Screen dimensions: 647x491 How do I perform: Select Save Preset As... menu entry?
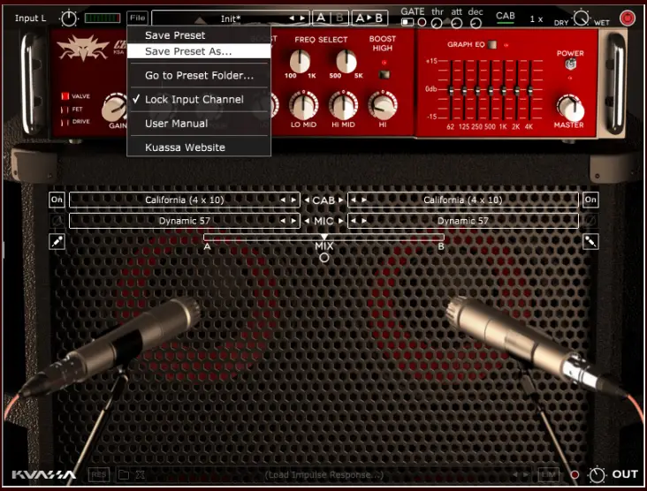pyautogui.click(x=199, y=51)
